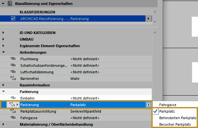This screenshot has width=198, height=128.
Task: Click the Senkrechtparkfeld value field
Action: (86, 111)
